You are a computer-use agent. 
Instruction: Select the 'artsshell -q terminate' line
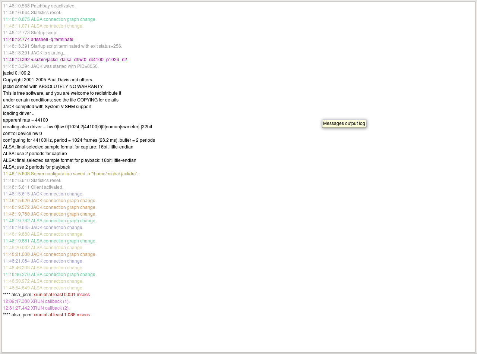tap(38, 40)
